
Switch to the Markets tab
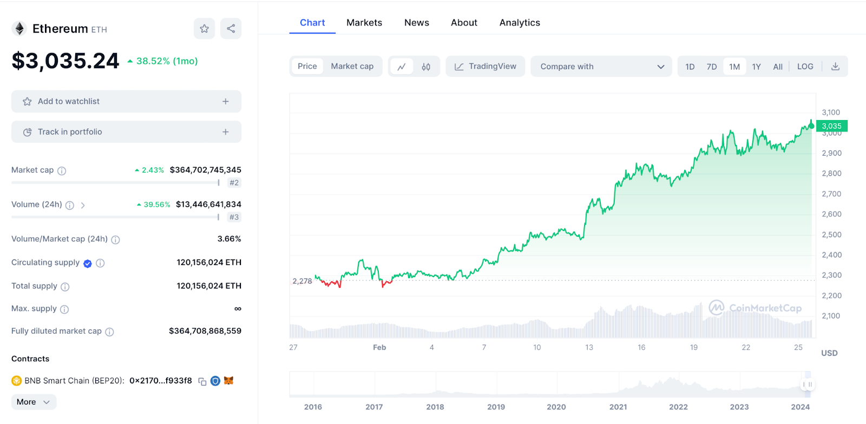click(x=364, y=23)
